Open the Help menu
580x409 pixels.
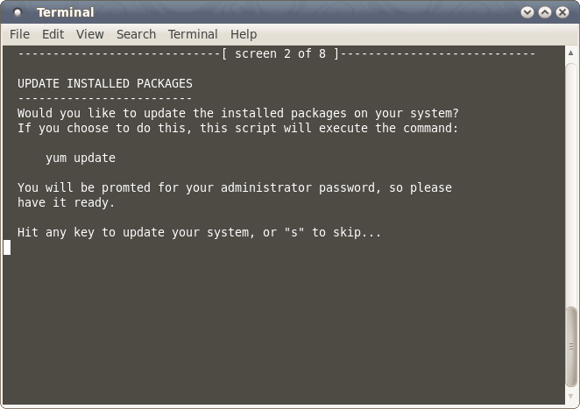click(244, 34)
